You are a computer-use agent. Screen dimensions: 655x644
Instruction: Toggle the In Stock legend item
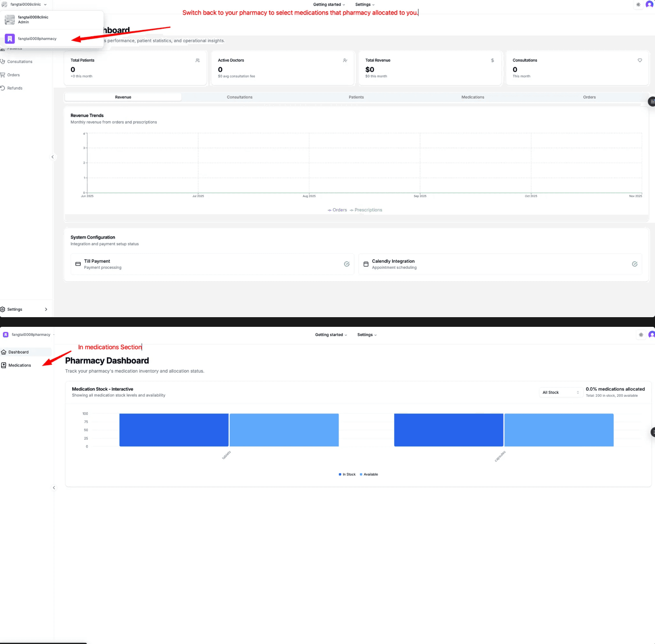[347, 475]
